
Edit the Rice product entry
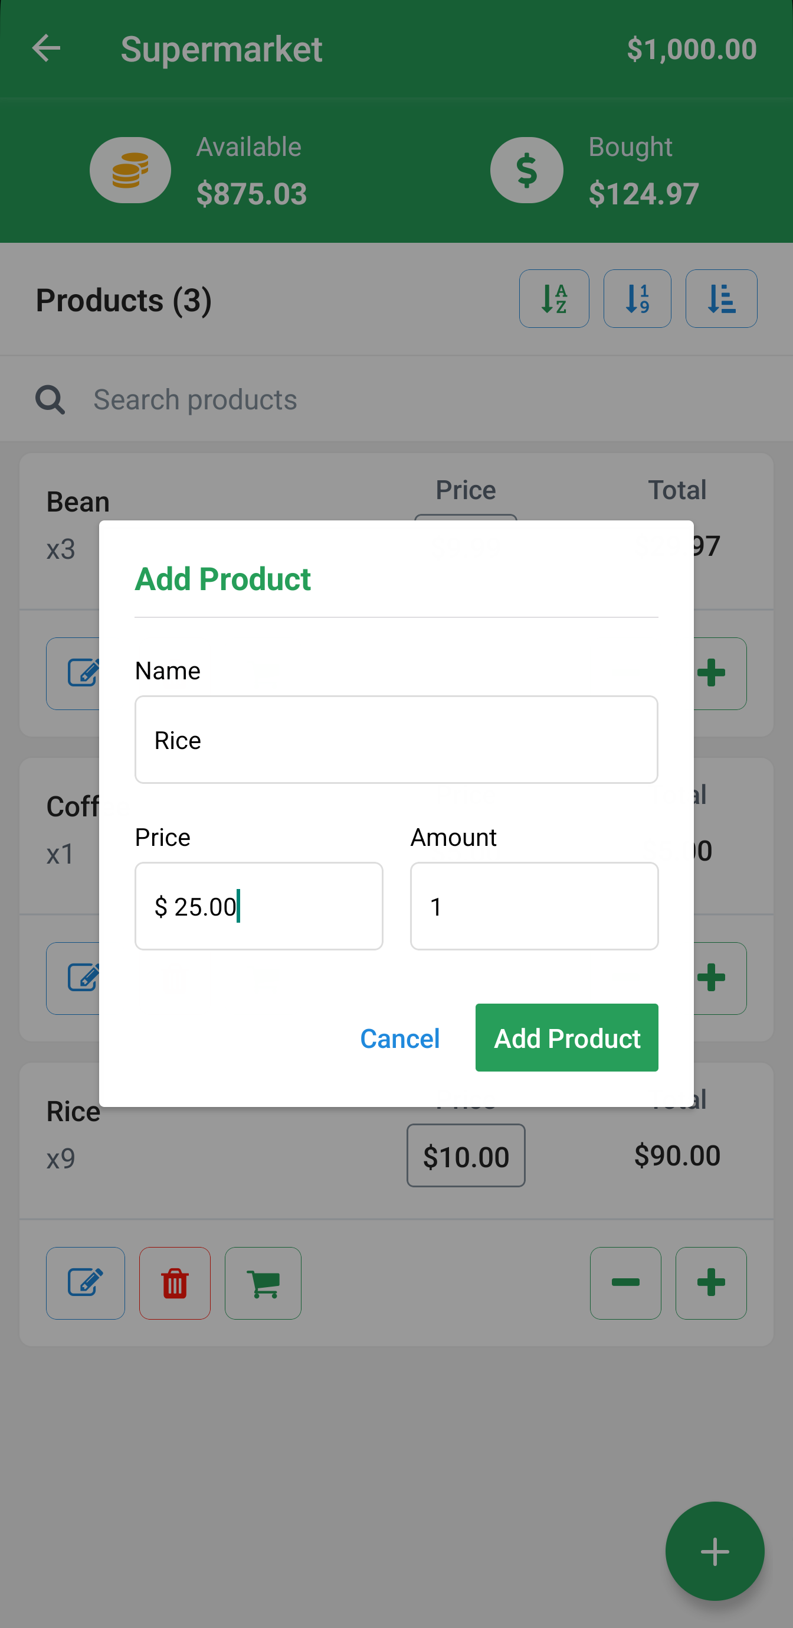click(85, 1283)
